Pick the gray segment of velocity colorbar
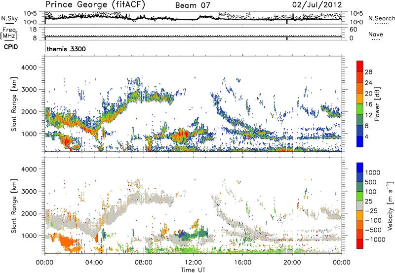 click(360, 205)
